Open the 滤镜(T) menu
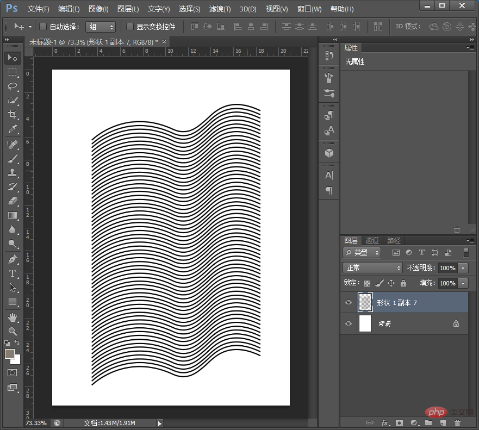 point(220,9)
